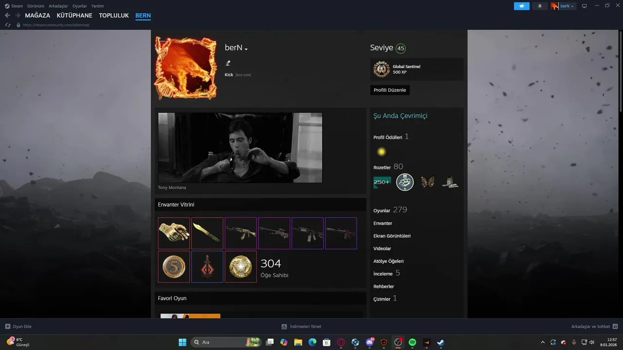Open the Envanter link in sidebar

383,223
